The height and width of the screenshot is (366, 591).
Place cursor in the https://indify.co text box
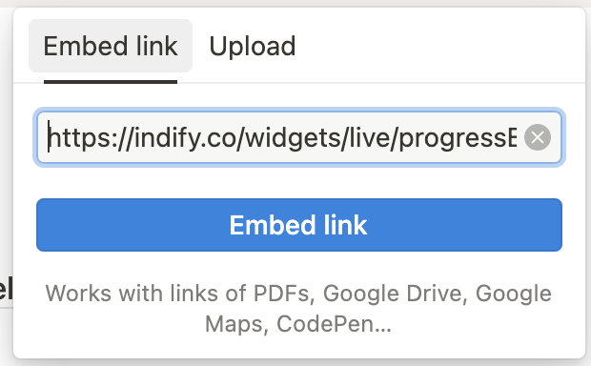[299, 137]
